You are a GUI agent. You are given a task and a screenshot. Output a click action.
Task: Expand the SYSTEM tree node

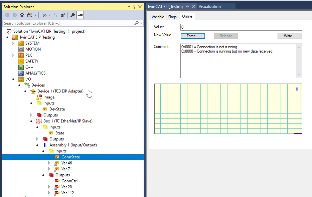tap(13, 43)
